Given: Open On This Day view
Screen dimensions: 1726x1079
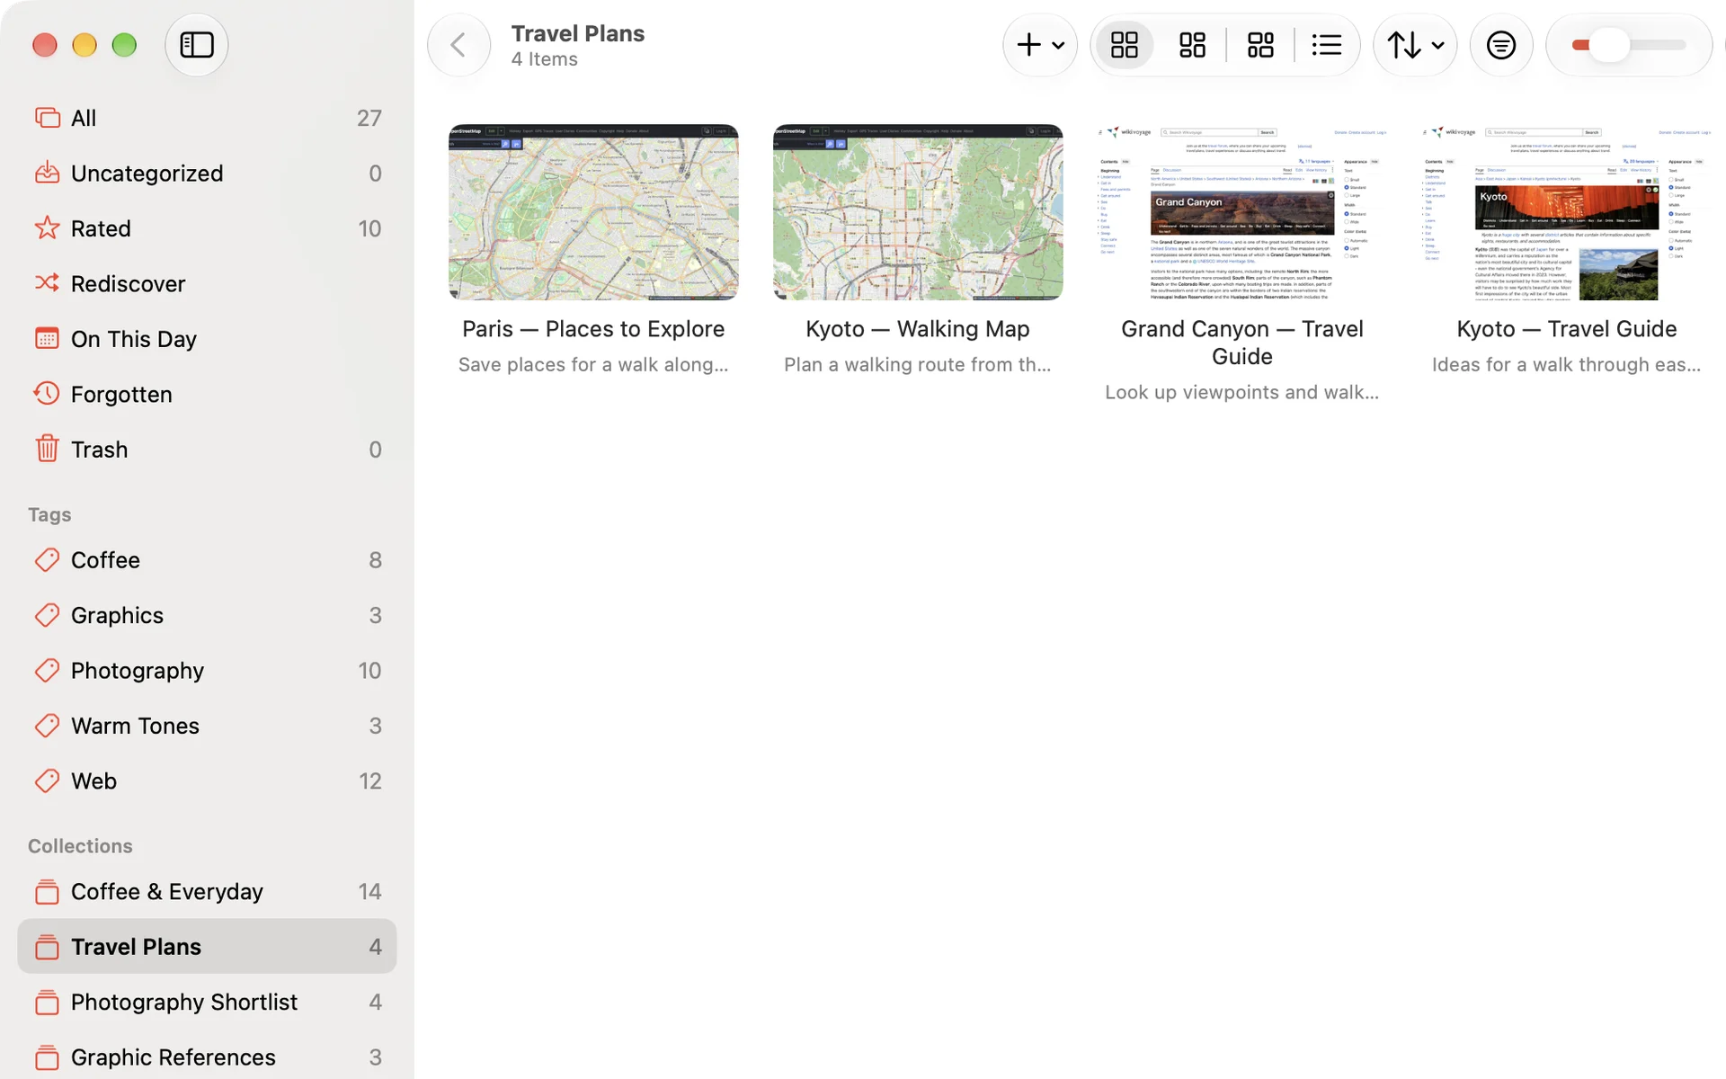Looking at the screenshot, I should pos(207,339).
